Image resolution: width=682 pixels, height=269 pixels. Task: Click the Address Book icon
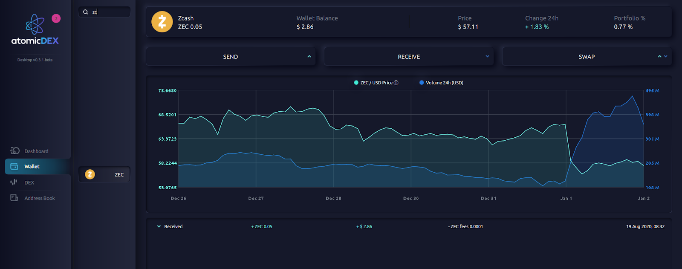click(14, 198)
